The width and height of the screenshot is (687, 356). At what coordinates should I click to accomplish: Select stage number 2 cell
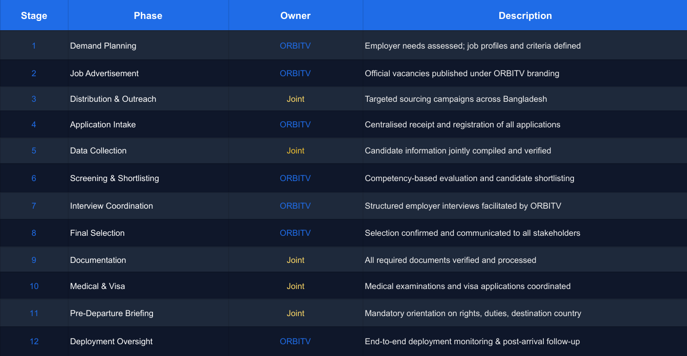point(34,73)
